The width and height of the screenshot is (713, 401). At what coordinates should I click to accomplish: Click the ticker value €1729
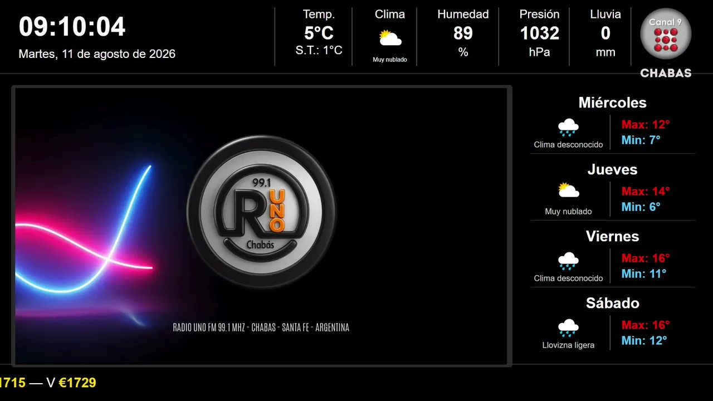[x=77, y=383]
